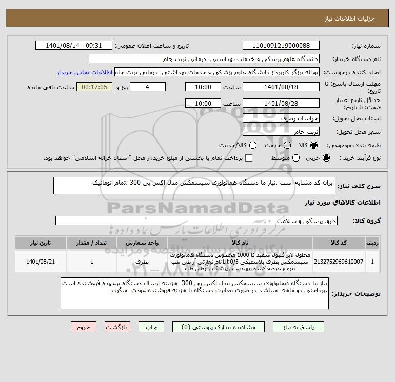Click the delivery city field تربت جام
Viewport: 395px width, 382px height.
pos(281,131)
